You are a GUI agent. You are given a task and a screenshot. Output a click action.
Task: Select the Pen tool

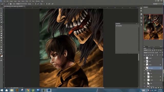[1, 40]
